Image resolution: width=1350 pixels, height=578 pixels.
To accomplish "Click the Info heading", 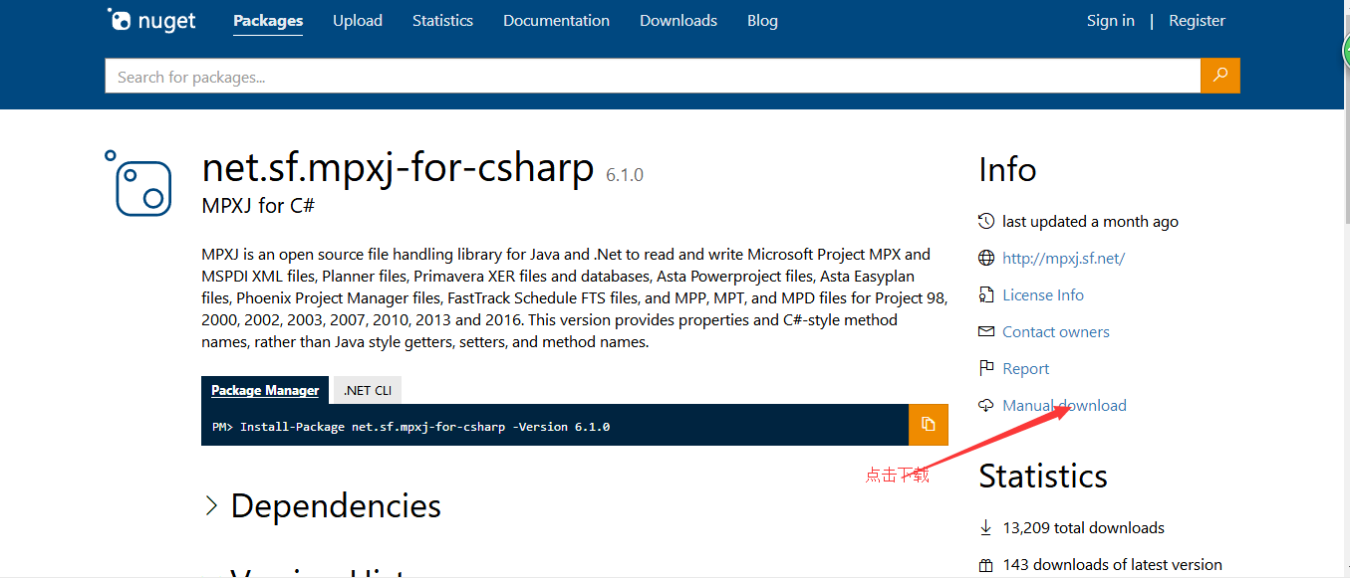I will coord(1007,169).
